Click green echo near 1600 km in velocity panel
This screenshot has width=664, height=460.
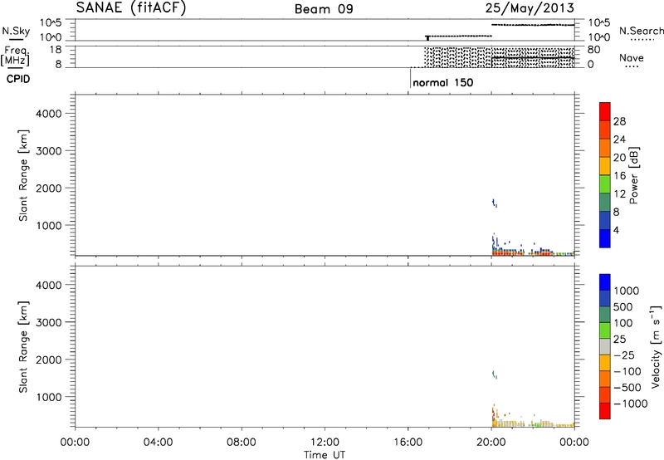pos(494,374)
